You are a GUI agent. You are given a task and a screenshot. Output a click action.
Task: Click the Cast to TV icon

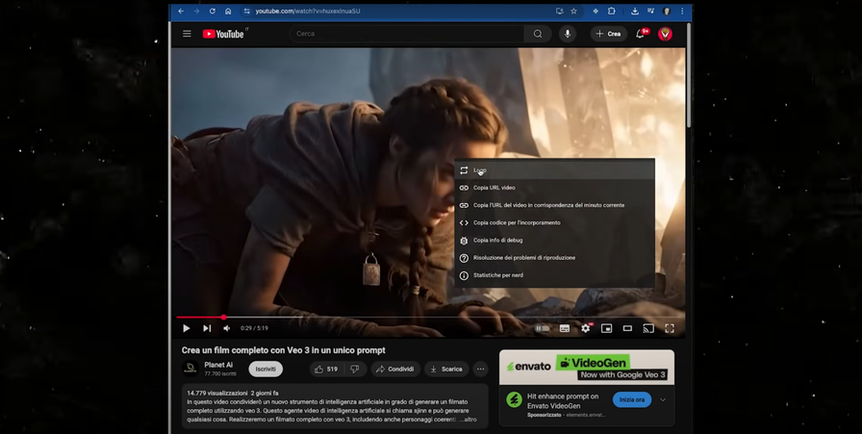pos(648,328)
